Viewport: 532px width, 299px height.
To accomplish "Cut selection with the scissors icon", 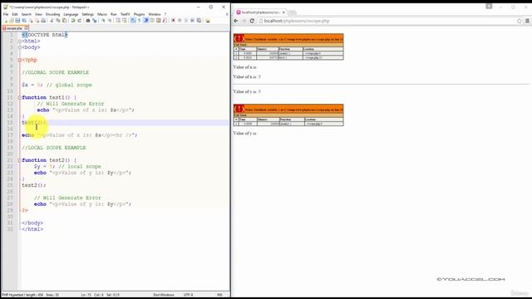I will coord(51,21).
